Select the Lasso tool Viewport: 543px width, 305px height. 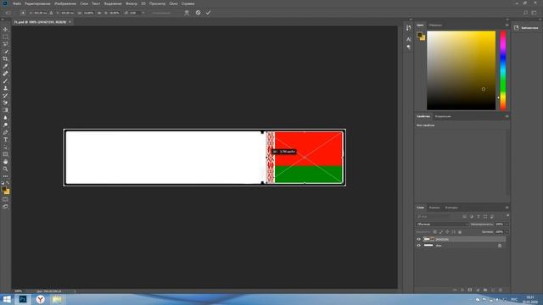[x=5, y=44]
